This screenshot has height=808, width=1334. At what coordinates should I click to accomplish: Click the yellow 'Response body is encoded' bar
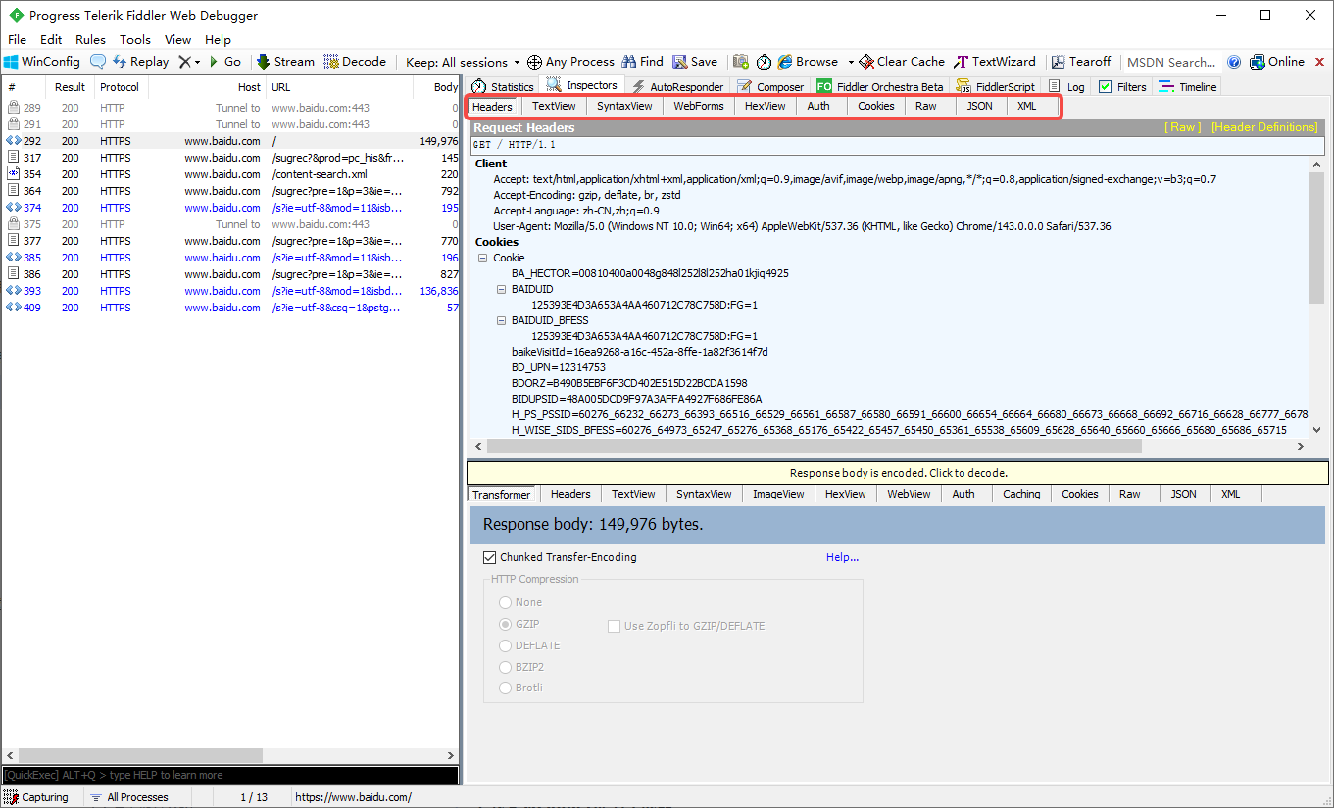pyautogui.click(x=898, y=473)
